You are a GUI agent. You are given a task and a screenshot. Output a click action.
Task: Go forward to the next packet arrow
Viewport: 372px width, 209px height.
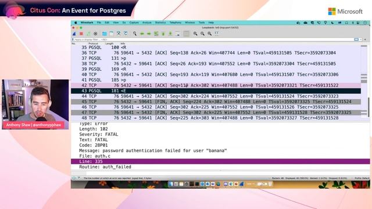[x=149, y=34]
